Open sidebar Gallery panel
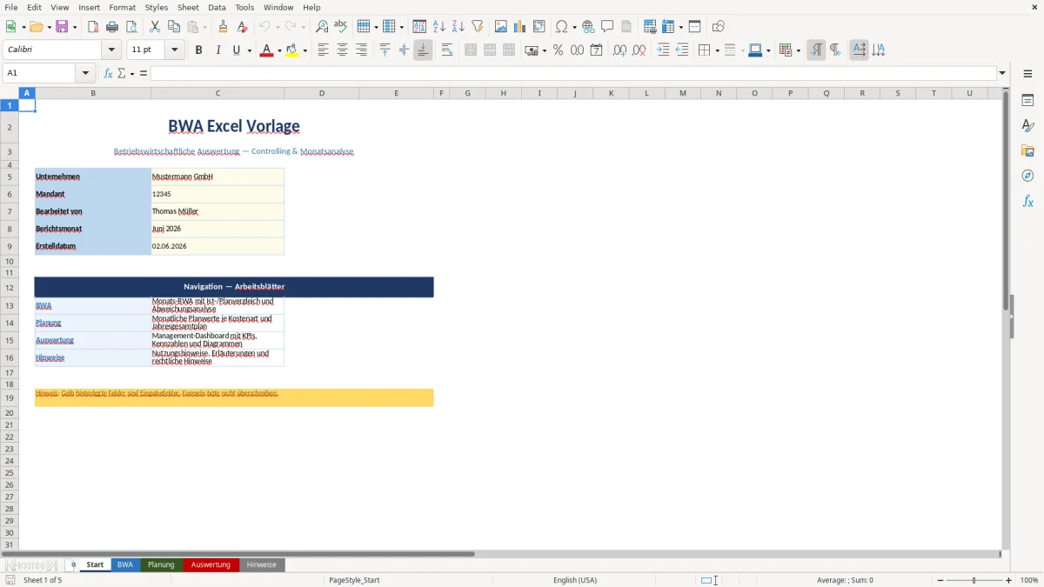1044x587 pixels. (1027, 151)
